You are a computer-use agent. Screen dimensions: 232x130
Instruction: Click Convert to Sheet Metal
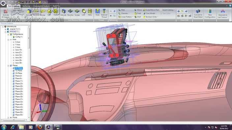pos(198,13)
